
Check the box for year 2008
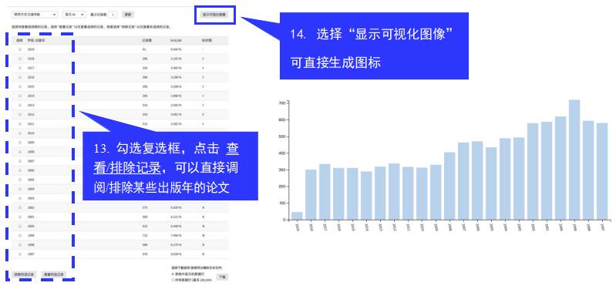coord(20,152)
